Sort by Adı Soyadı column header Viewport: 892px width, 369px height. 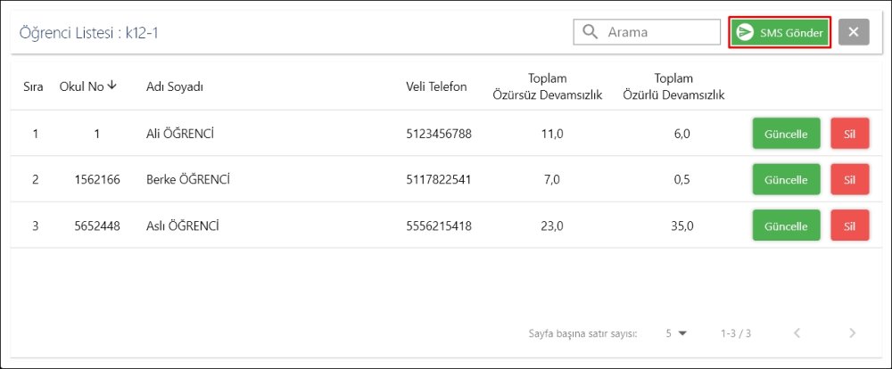(x=175, y=86)
